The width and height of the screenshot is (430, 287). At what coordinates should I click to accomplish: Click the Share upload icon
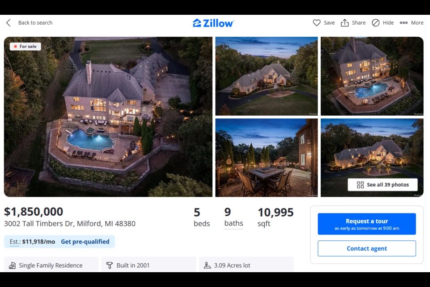click(345, 23)
